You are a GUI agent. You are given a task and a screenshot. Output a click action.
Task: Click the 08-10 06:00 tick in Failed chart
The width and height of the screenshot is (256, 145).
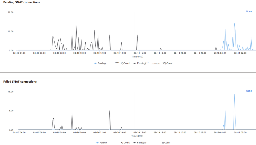(39, 132)
